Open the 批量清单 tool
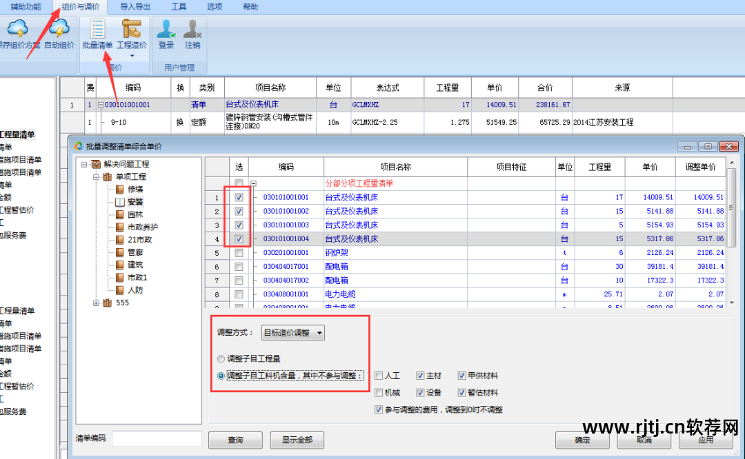 click(97, 34)
